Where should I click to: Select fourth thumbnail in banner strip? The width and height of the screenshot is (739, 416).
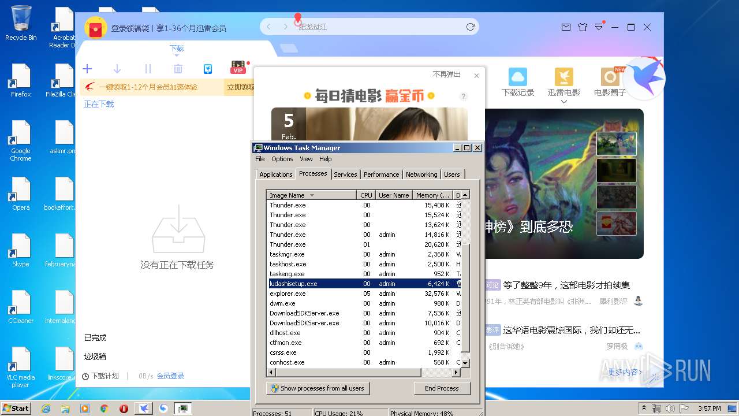(617, 224)
